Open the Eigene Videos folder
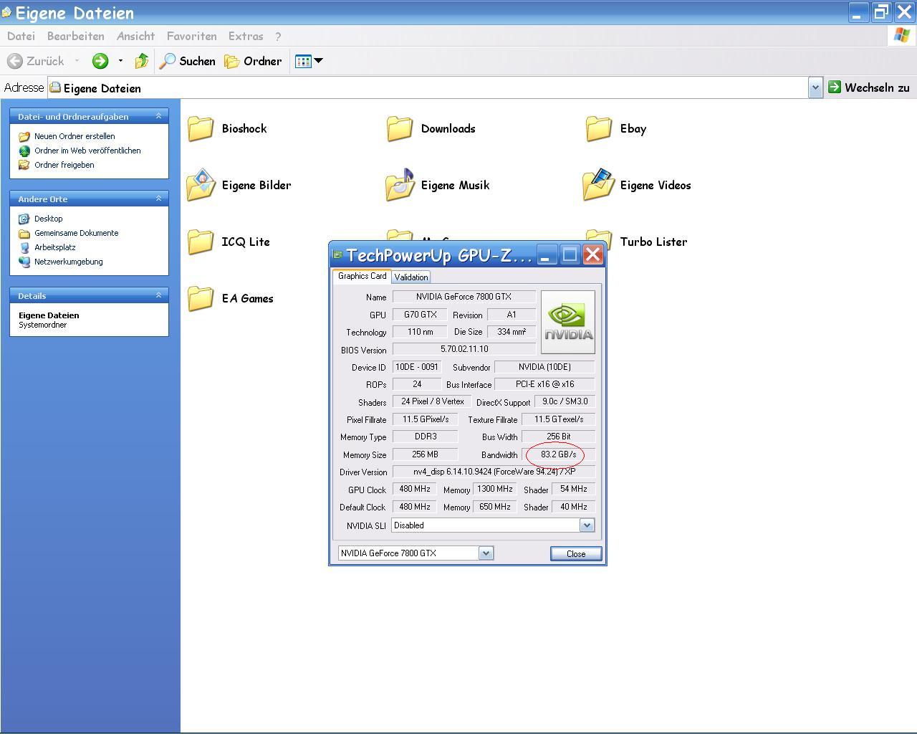 (x=638, y=186)
